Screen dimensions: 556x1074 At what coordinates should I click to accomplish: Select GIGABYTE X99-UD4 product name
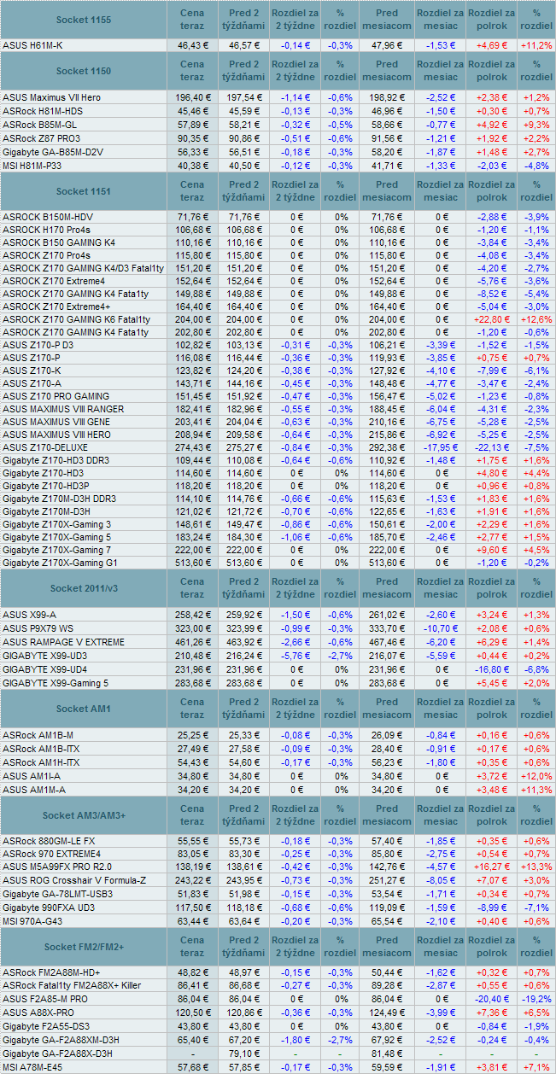pyautogui.click(x=45, y=669)
